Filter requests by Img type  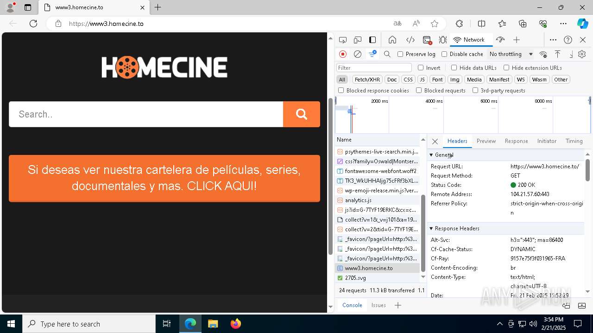[x=455, y=80]
